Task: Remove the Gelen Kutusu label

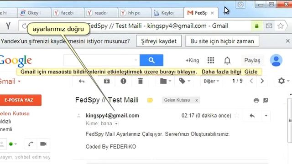Action: coord(197,100)
